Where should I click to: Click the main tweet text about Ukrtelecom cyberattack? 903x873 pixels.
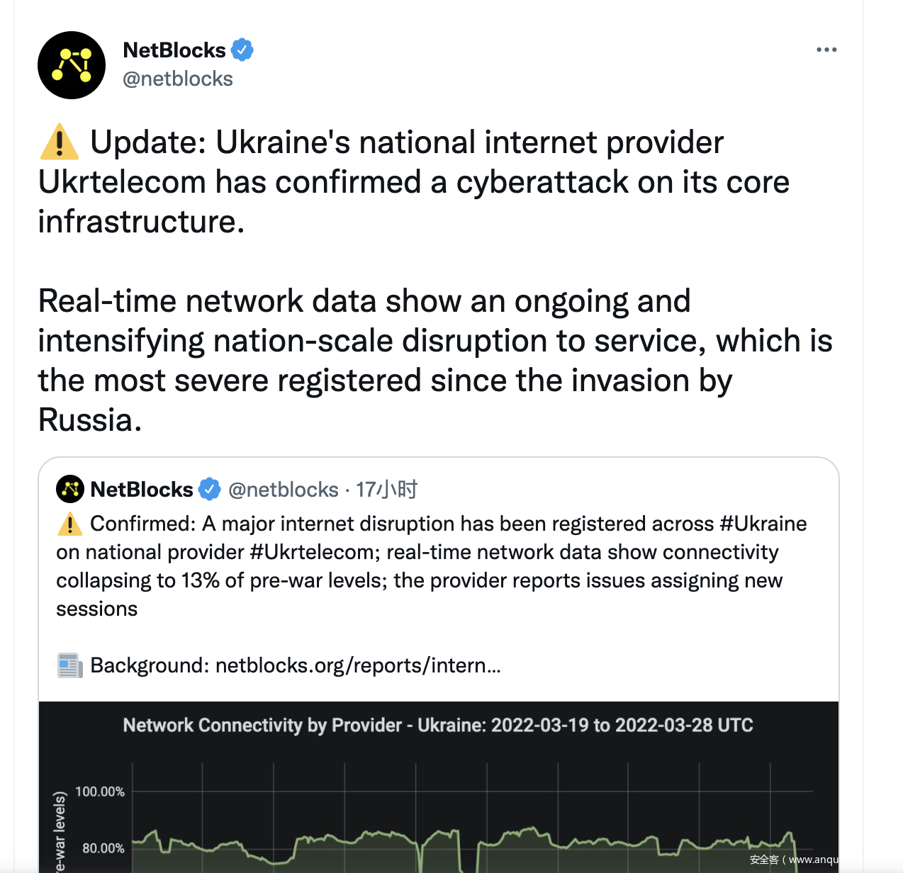point(413,182)
